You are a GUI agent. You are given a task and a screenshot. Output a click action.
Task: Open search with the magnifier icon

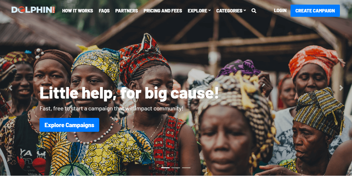pos(254,11)
